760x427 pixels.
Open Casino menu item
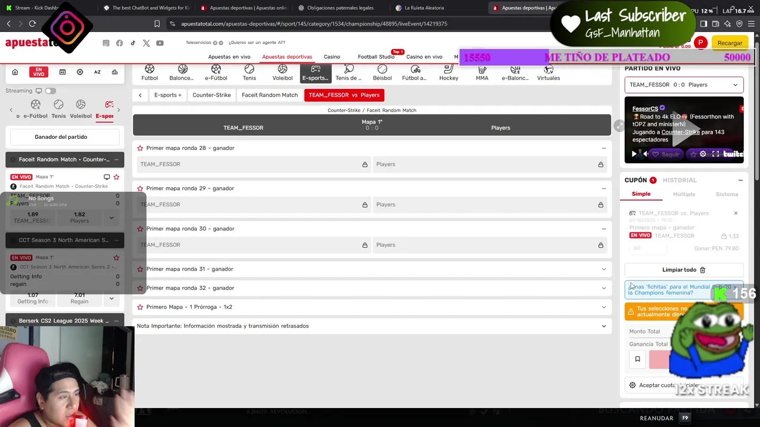point(332,57)
